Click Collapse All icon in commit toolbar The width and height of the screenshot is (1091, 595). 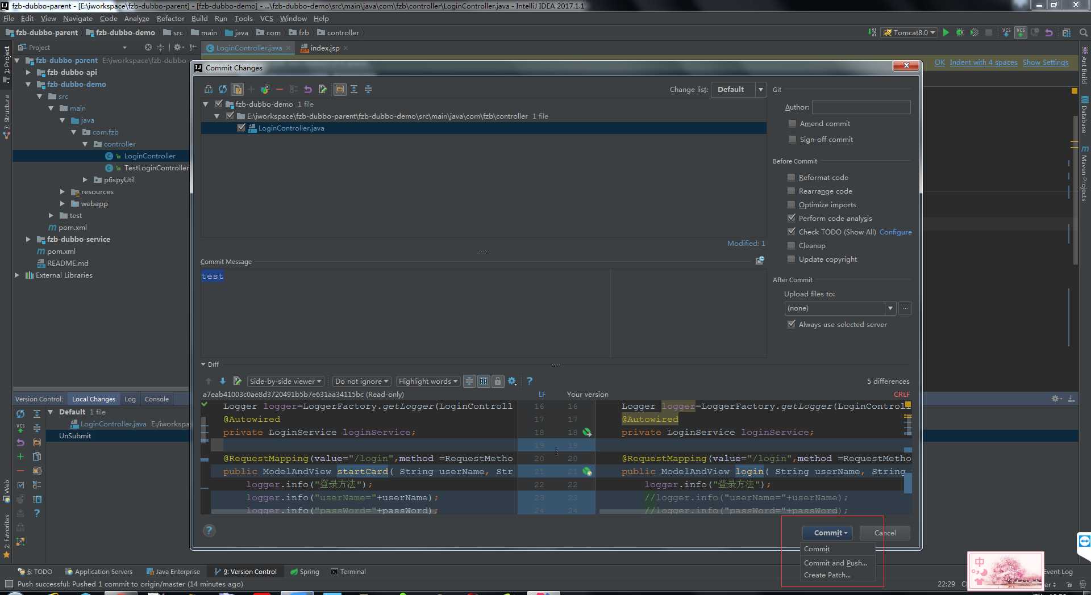pos(368,89)
